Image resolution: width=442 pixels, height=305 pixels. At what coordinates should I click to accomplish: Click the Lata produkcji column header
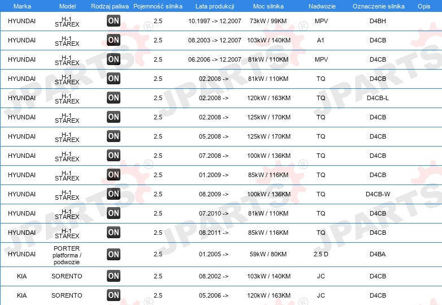click(x=215, y=6)
